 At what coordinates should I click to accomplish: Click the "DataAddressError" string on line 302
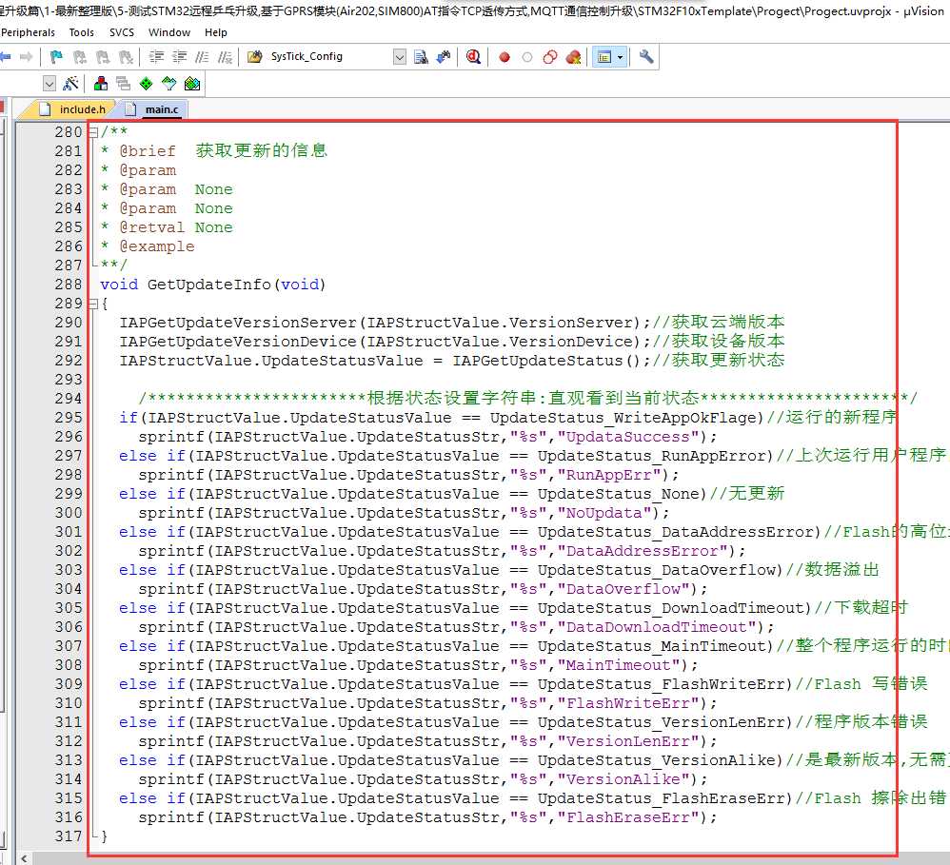[643, 551]
